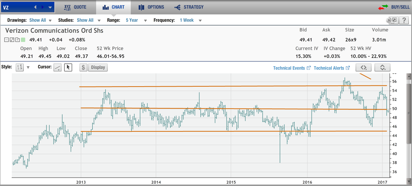Click the QUOTE tab XYZ icon
Viewport: 412px width, 186px height.
click(67, 8)
